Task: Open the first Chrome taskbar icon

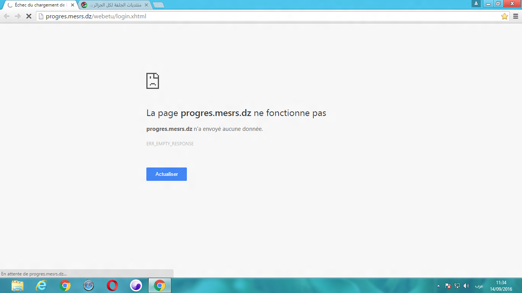Action: click(x=65, y=285)
